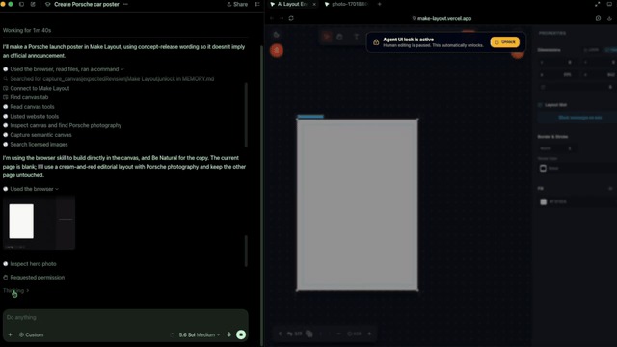The width and height of the screenshot is (617, 347).
Task: Click the warning lock icon in the banner
Action: coord(376,42)
